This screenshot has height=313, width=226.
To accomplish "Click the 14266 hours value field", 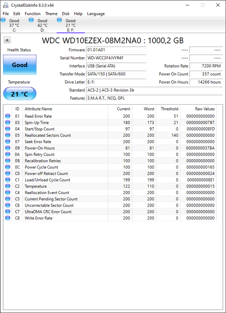I will 206,82.
